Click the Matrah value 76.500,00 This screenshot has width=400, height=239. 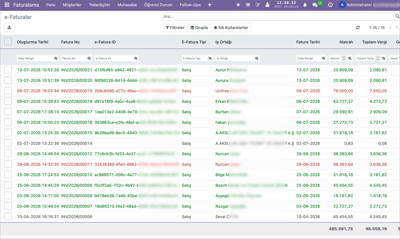pos(343,91)
